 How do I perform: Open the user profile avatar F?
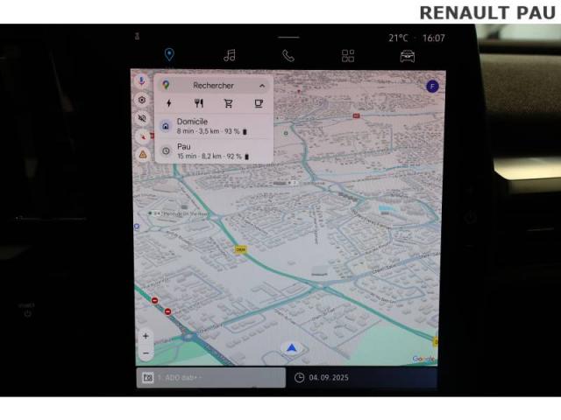tap(432, 87)
